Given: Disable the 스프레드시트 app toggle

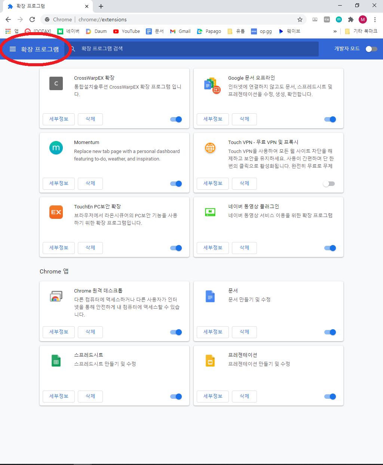Looking at the screenshot, I should pyautogui.click(x=176, y=397).
